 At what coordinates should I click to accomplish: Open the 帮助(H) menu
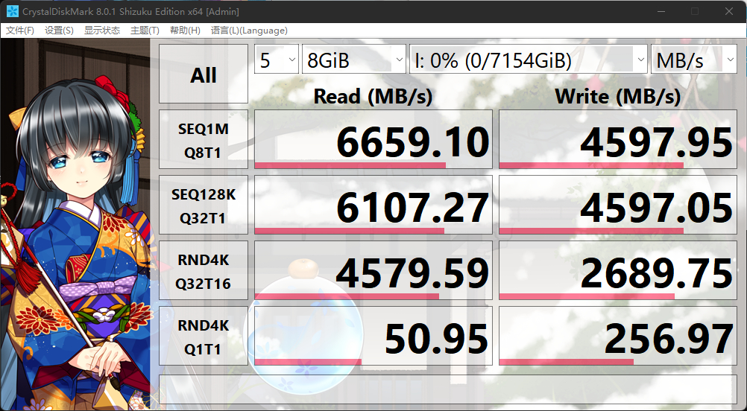coord(185,31)
